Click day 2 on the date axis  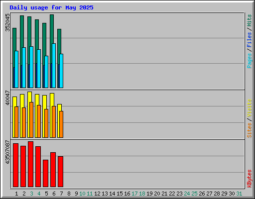(24, 194)
